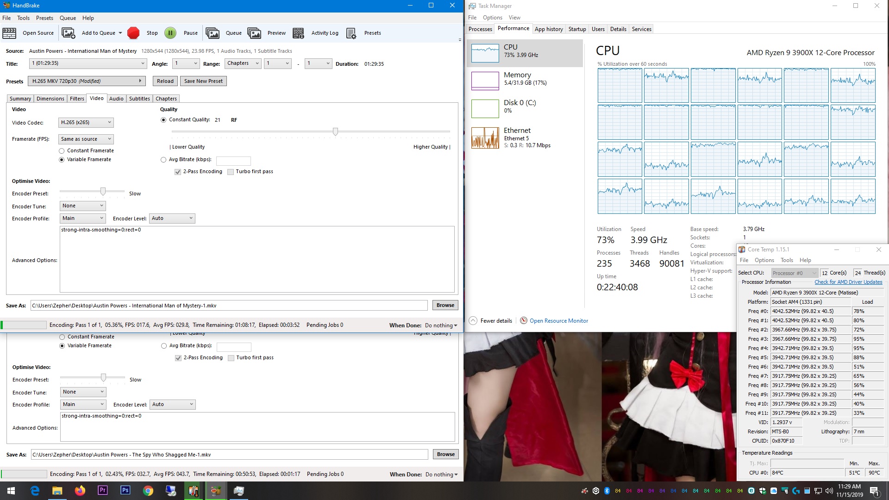
Task: Click the Fewer details arrow icon
Action: coord(473,320)
